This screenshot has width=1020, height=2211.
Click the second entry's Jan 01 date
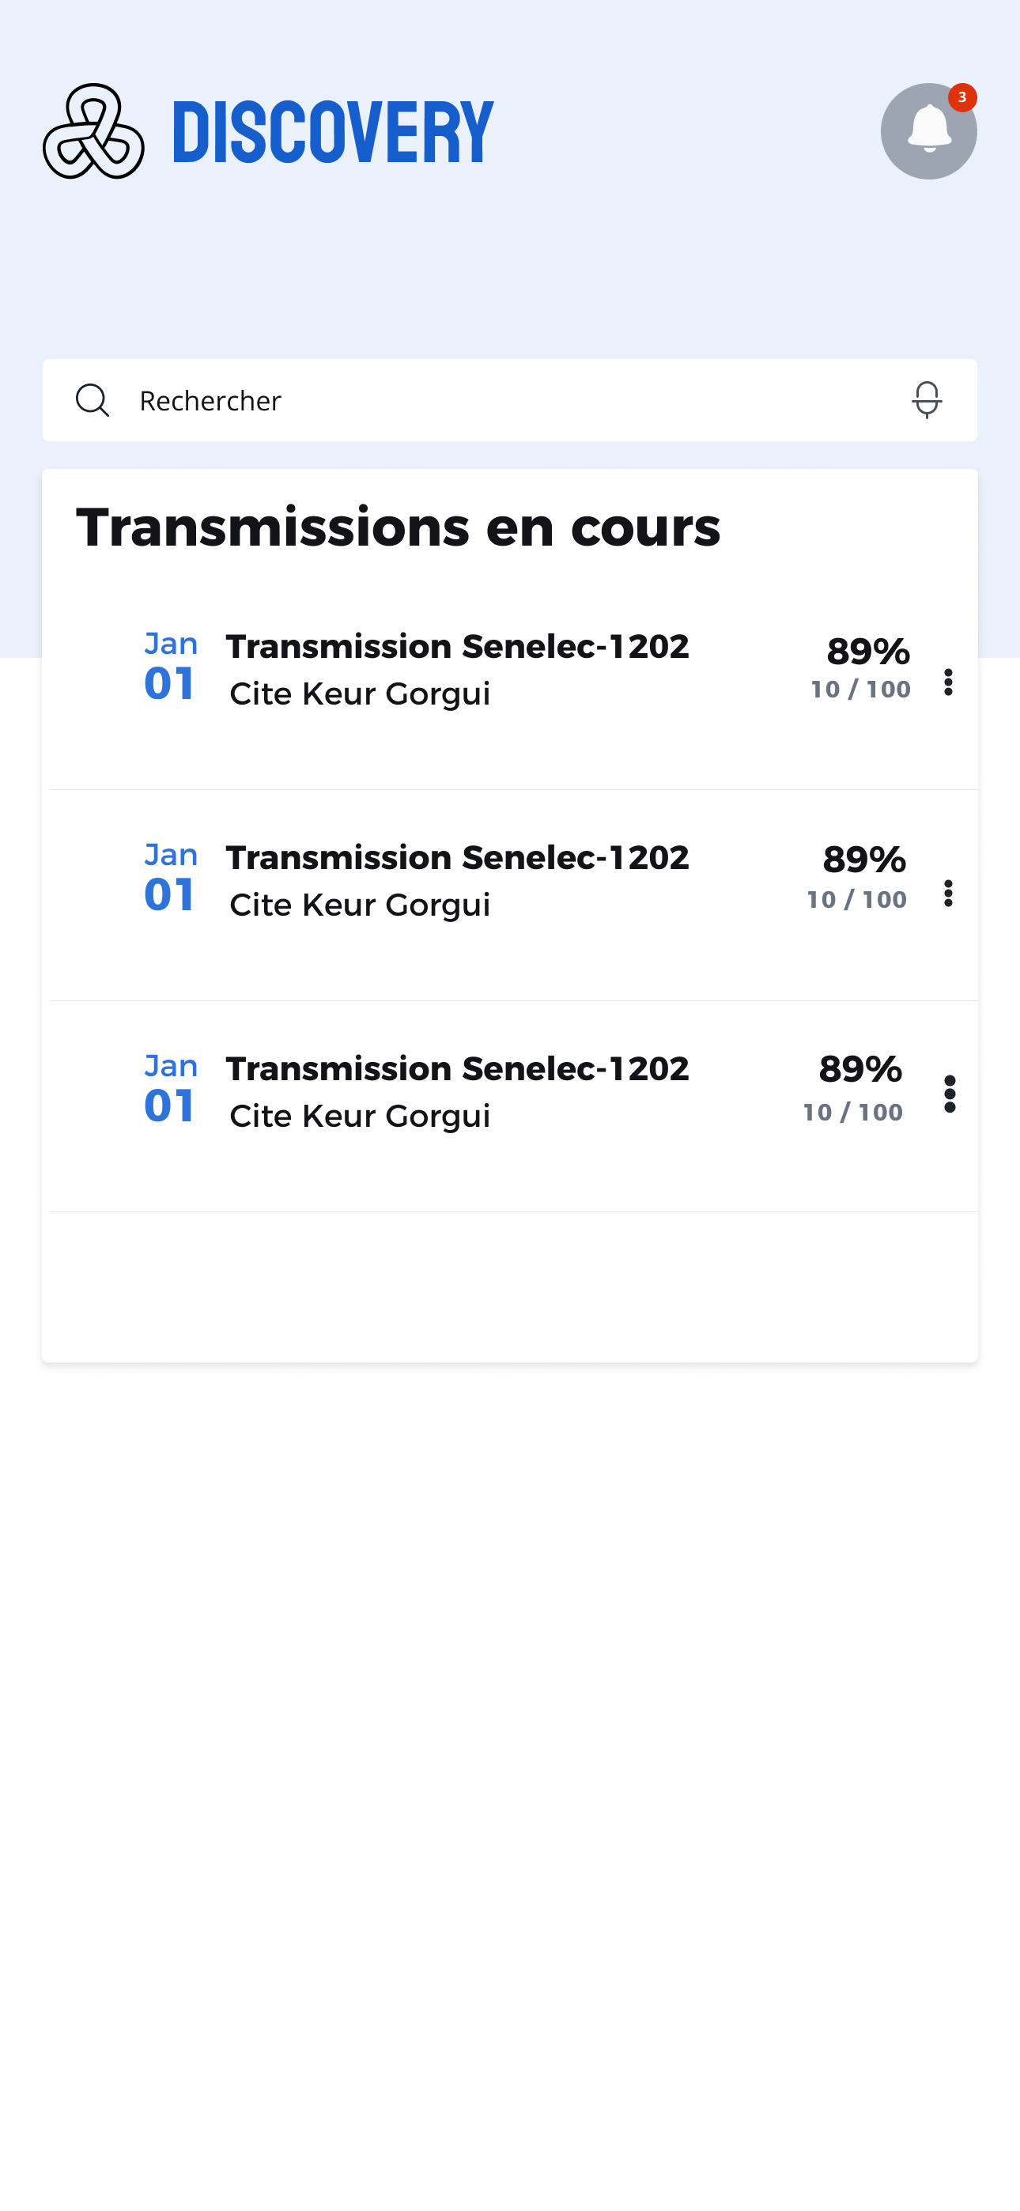(170, 880)
